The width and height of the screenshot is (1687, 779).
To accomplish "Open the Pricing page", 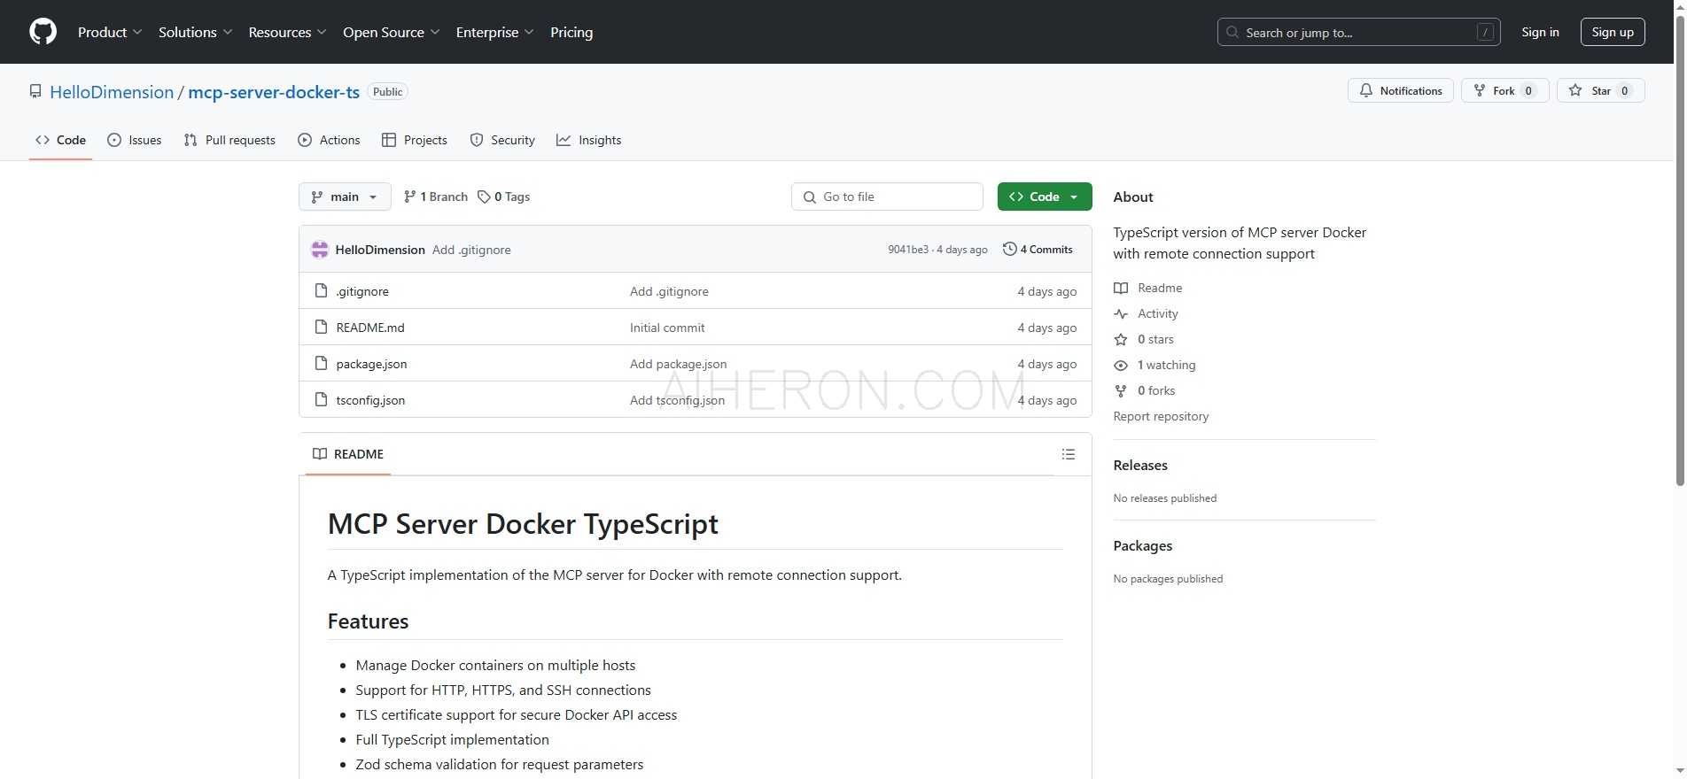I will tap(571, 32).
